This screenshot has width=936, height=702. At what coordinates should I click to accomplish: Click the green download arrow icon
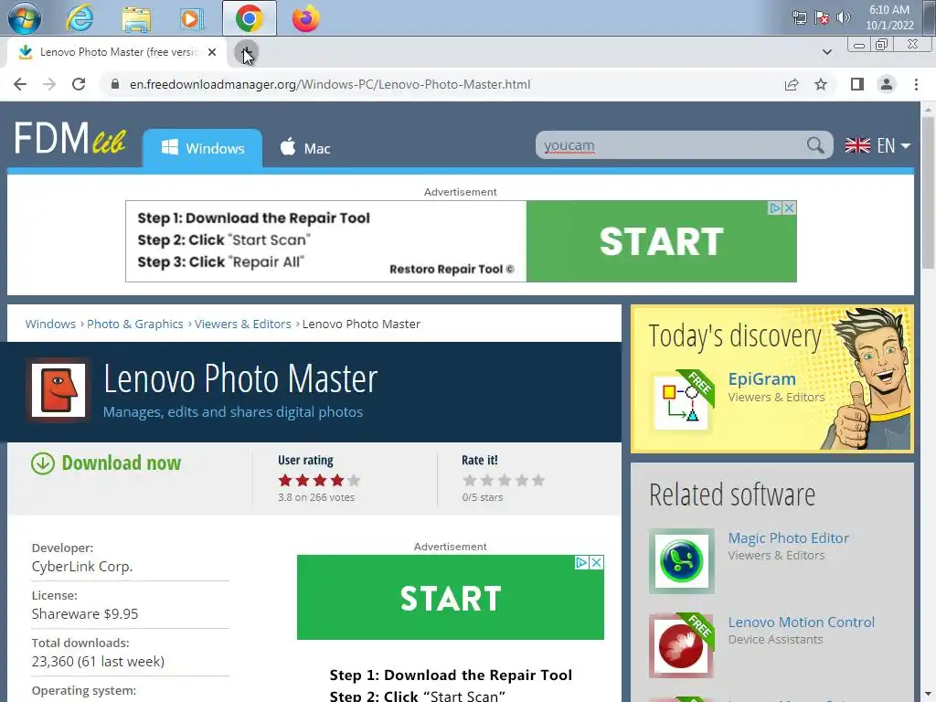(x=43, y=463)
